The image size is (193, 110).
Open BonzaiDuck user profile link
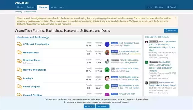click(133, 80)
